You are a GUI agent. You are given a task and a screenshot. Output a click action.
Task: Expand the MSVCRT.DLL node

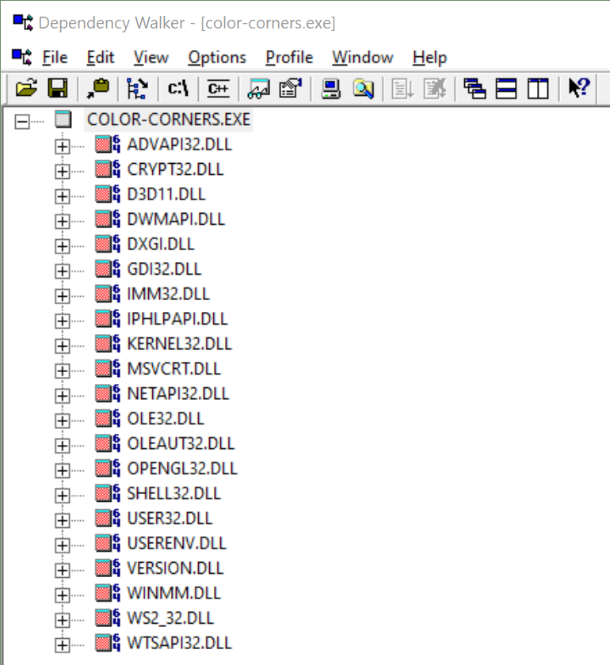click(x=62, y=371)
